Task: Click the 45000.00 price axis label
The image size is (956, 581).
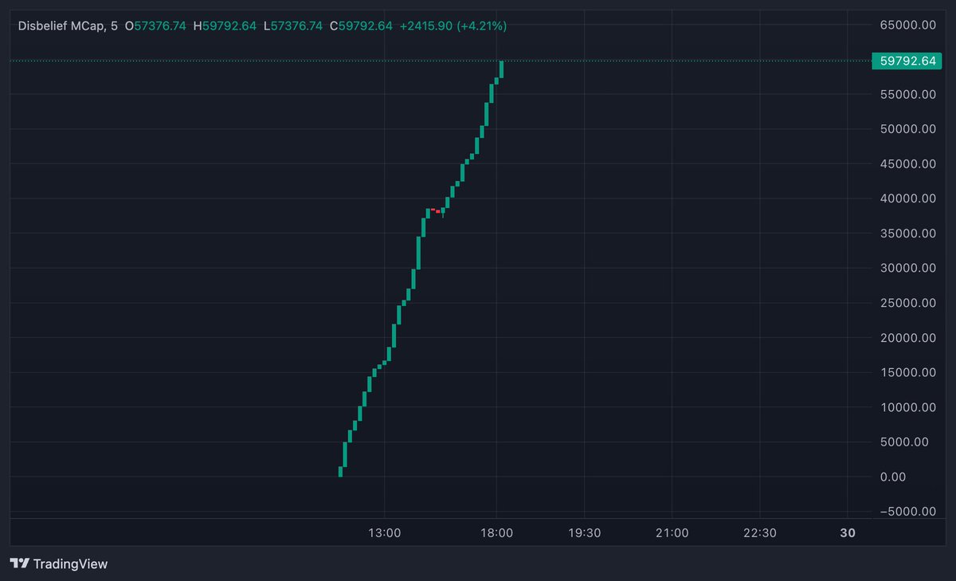Action: tap(907, 164)
